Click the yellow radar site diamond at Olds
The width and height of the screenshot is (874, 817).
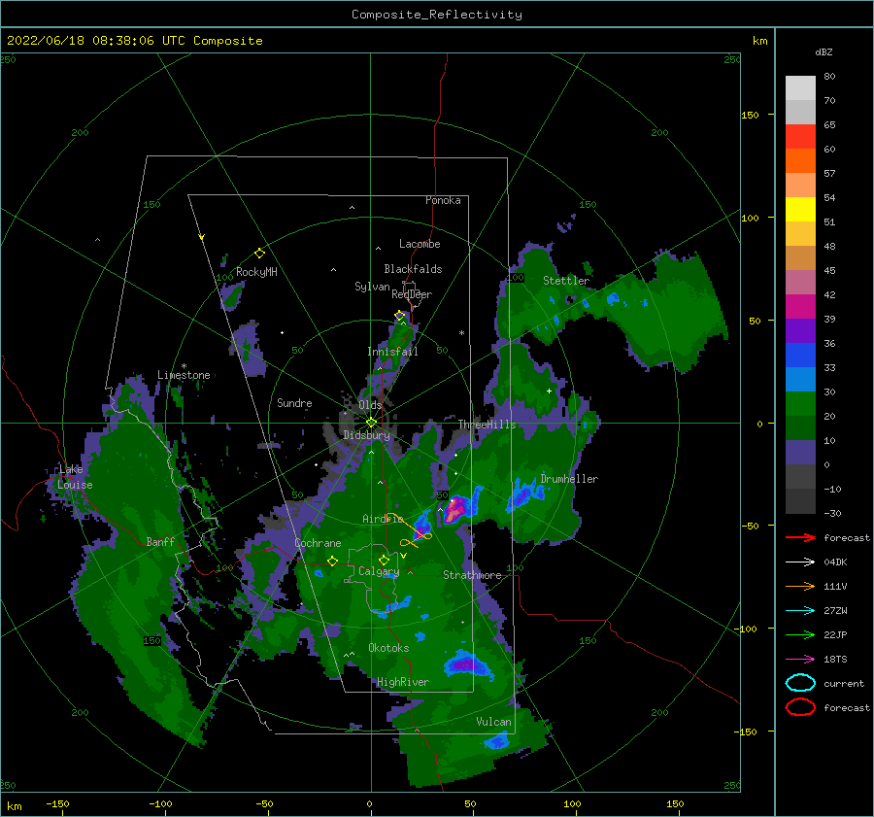pyautogui.click(x=371, y=423)
